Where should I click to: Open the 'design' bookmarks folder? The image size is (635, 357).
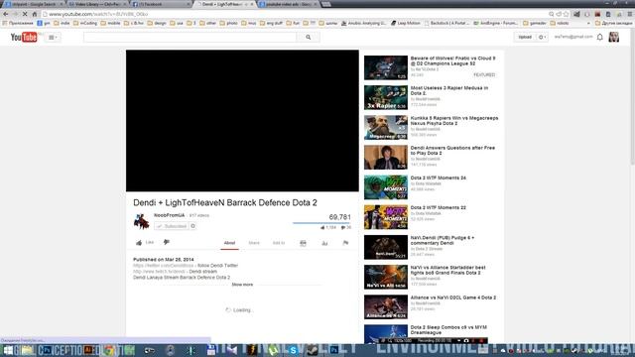tap(157, 23)
